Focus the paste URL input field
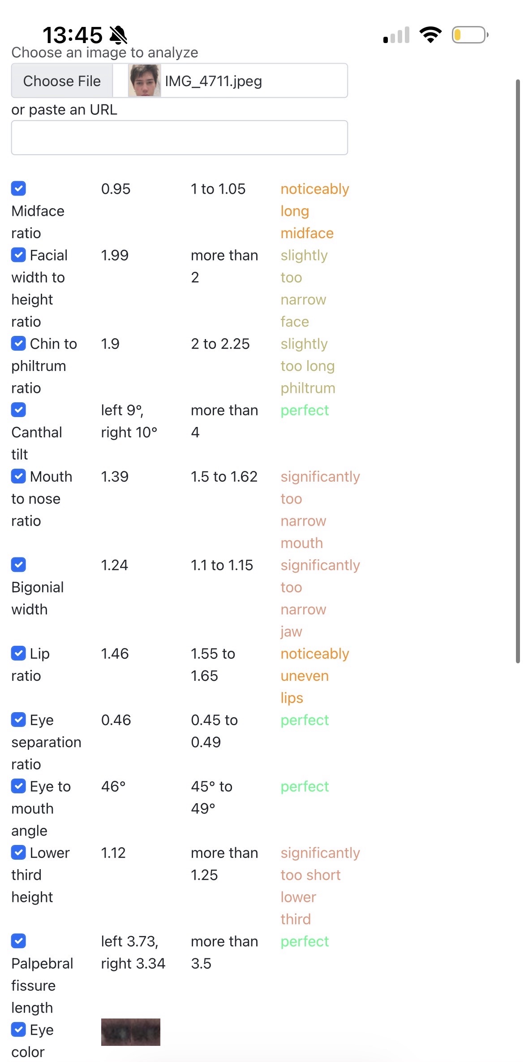 pos(179,138)
